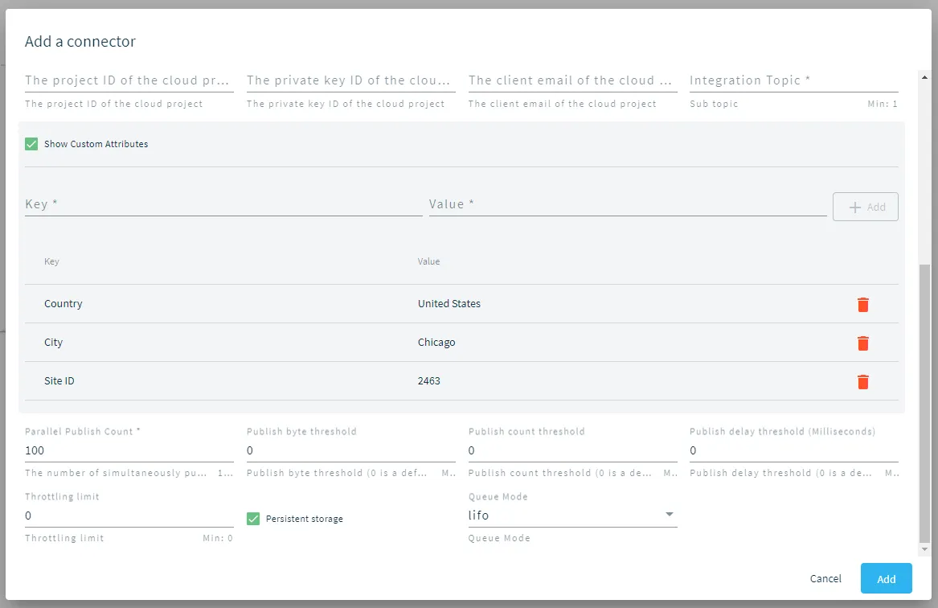Focus the Key input field
This screenshot has width=938, height=608.
pos(223,204)
